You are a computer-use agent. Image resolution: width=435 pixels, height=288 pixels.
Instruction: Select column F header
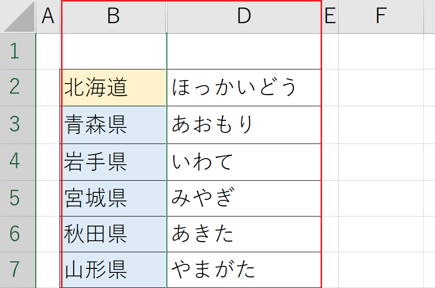(381, 17)
